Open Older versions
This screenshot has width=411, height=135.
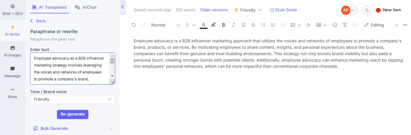[x=214, y=10]
